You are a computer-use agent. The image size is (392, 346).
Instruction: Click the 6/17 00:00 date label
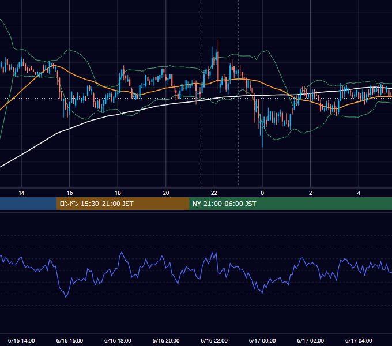(x=262, y=340)
